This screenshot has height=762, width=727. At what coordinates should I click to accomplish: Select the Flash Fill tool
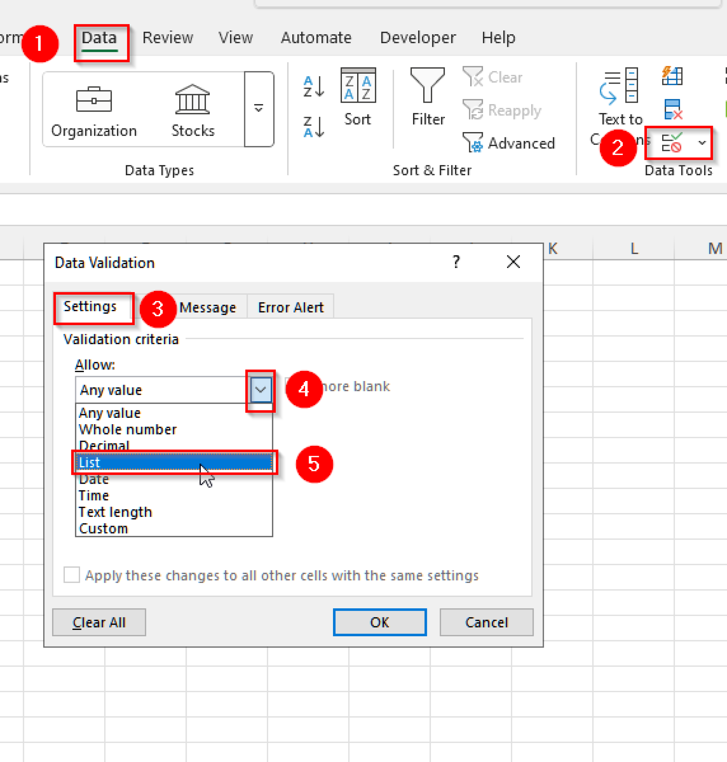click(672, 76)
